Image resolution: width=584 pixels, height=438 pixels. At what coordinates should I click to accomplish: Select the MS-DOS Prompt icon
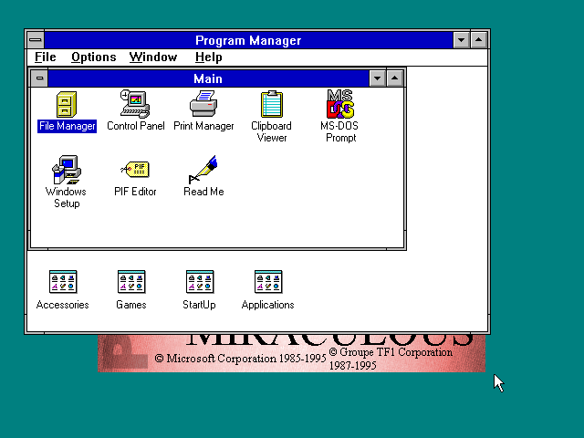[x=339, y=104]
